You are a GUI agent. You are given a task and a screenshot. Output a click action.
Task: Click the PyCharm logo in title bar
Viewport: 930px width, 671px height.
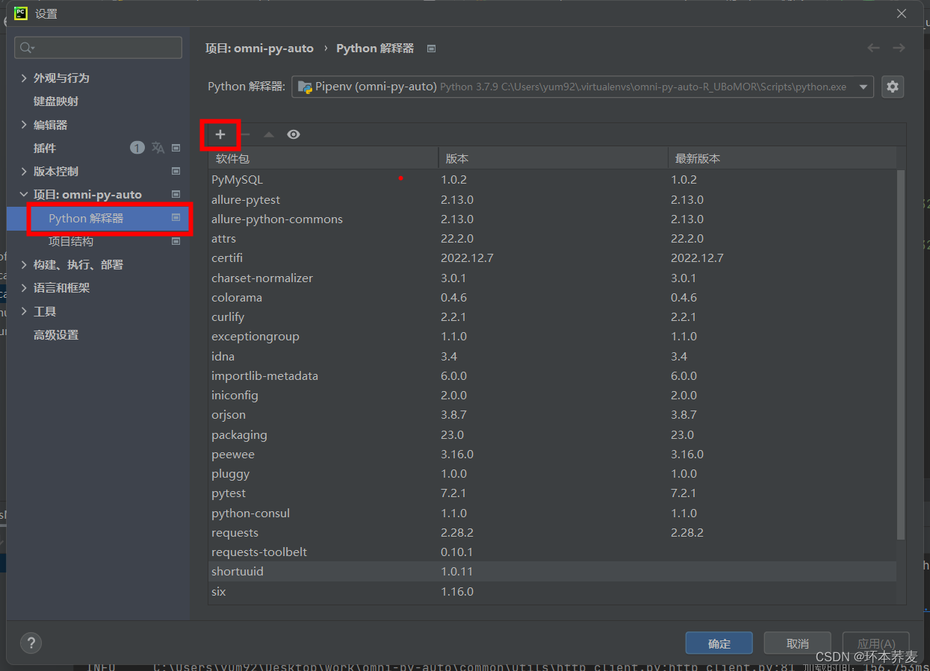pyautogui.click(x=21, y=13)
